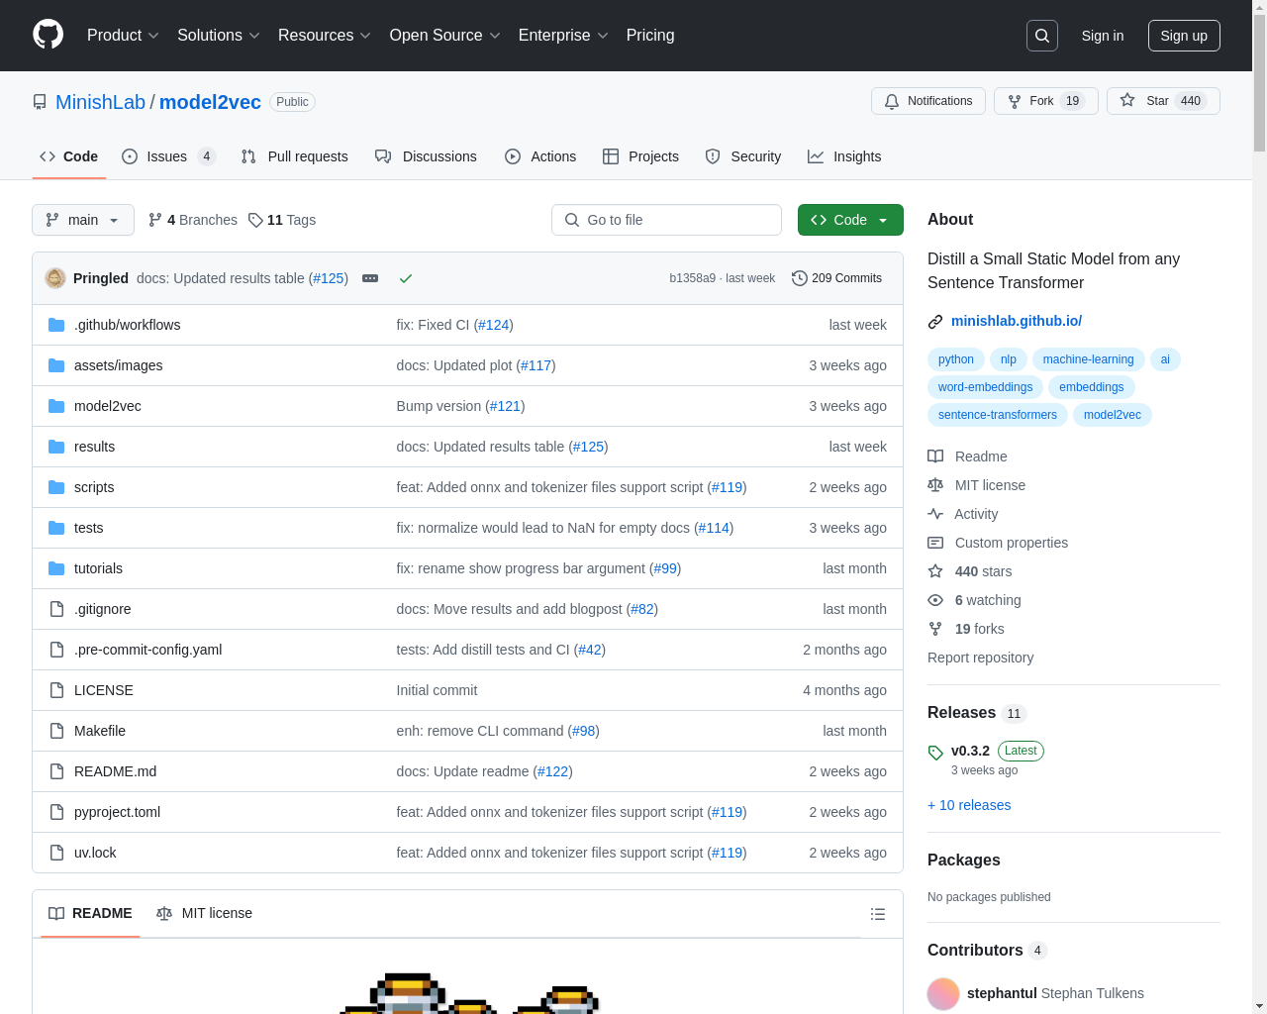This screenshot has height=1014, width=1267.
Task: Switch to the Security tab
Action: coord(742,156)
